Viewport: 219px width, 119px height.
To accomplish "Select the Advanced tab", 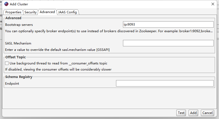I will pos(47,12).
